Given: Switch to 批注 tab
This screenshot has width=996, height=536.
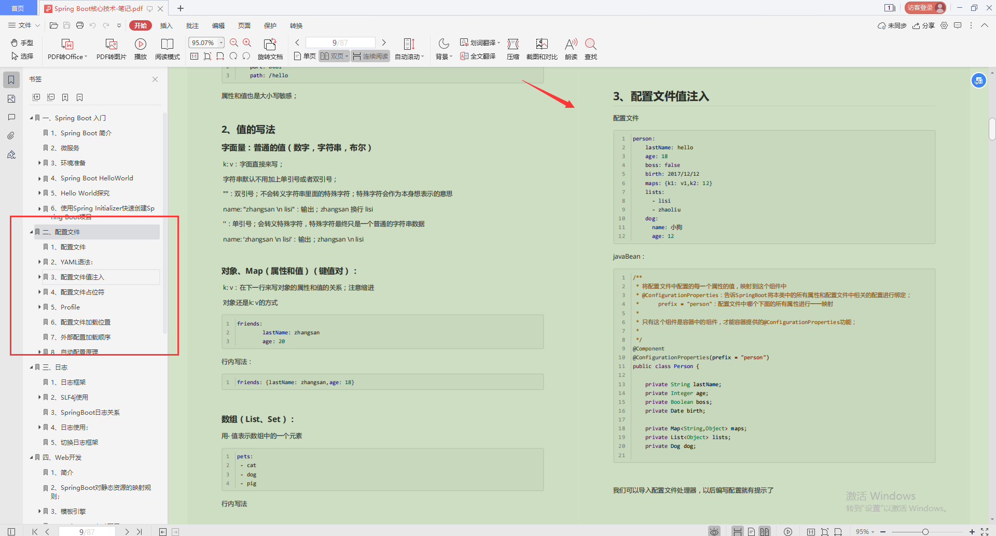Looking at the screenshot, I should [192, 25].
